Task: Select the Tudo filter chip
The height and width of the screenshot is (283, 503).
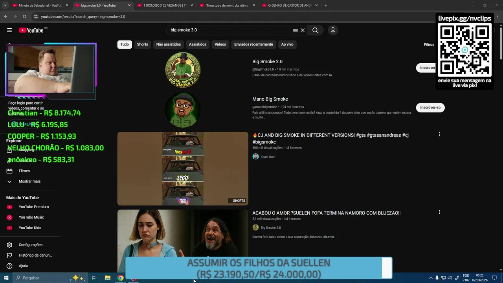Action: pyautogui.click(x=125, y=44)
